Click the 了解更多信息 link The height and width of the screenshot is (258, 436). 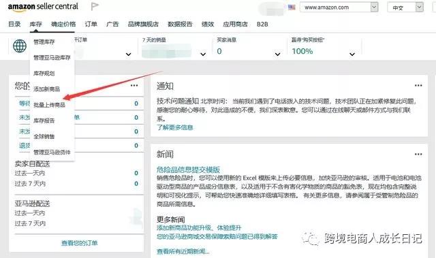coord(175,127)
